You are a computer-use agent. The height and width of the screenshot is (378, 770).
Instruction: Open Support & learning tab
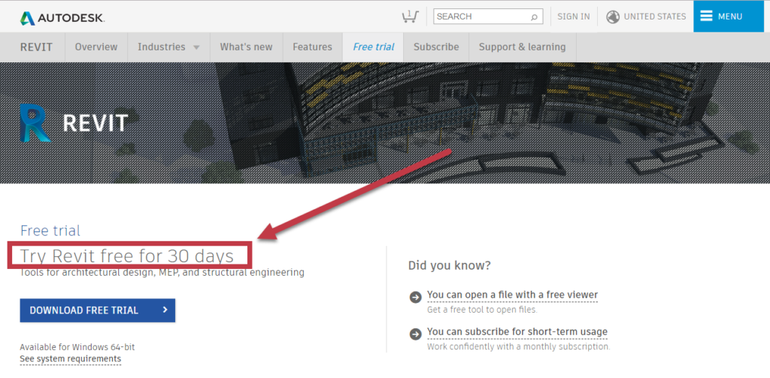coord(522,47)
